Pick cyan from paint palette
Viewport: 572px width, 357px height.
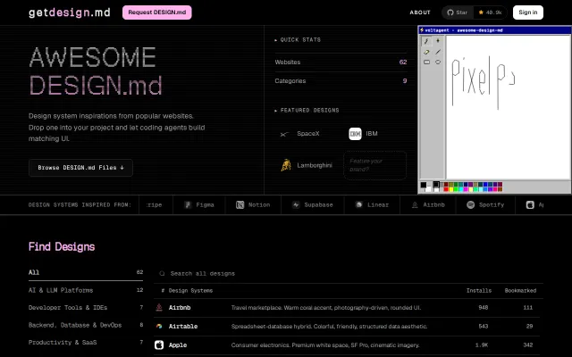461,189
